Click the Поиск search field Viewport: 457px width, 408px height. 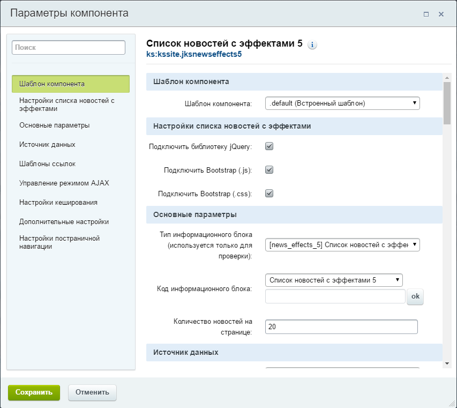pyautogui.click(x=69, y=47)
